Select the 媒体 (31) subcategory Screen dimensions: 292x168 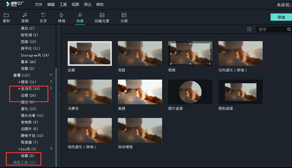point(28,82)
